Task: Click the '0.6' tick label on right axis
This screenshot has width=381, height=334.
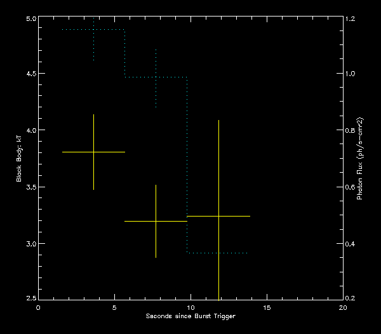Action: pos(351,188)
